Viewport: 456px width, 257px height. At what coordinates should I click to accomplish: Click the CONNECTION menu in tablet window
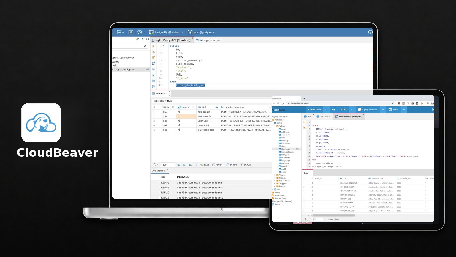pos(314,110)
